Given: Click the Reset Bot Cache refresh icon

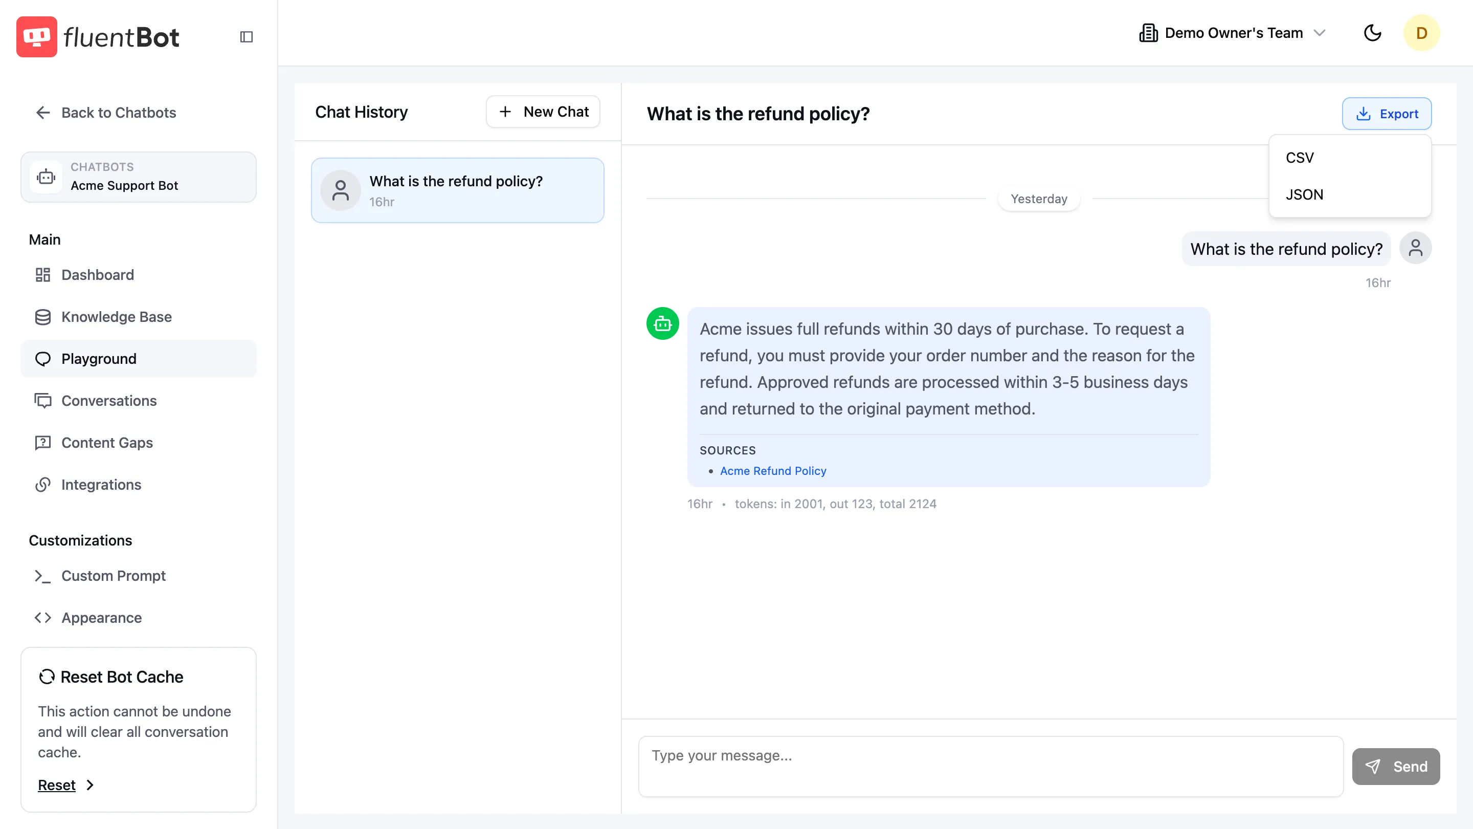Looking at the screenshot, I should click(47, 677).
